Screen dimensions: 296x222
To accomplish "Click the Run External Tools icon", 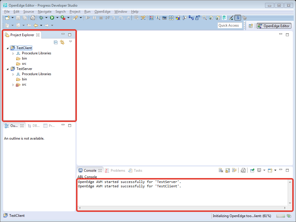I will point(63,18).
